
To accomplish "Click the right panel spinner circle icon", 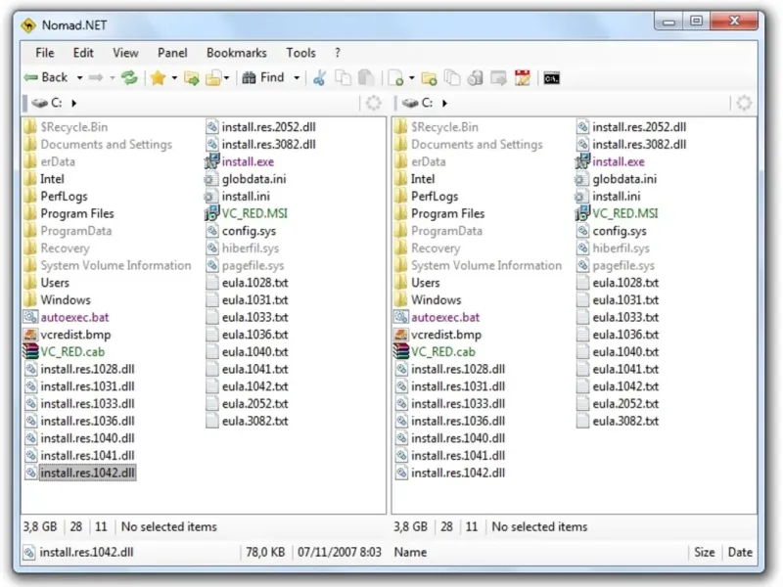I will 744,104.
